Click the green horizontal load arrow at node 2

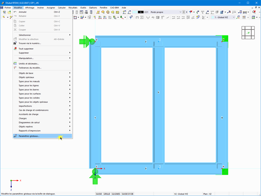(84, 42)
